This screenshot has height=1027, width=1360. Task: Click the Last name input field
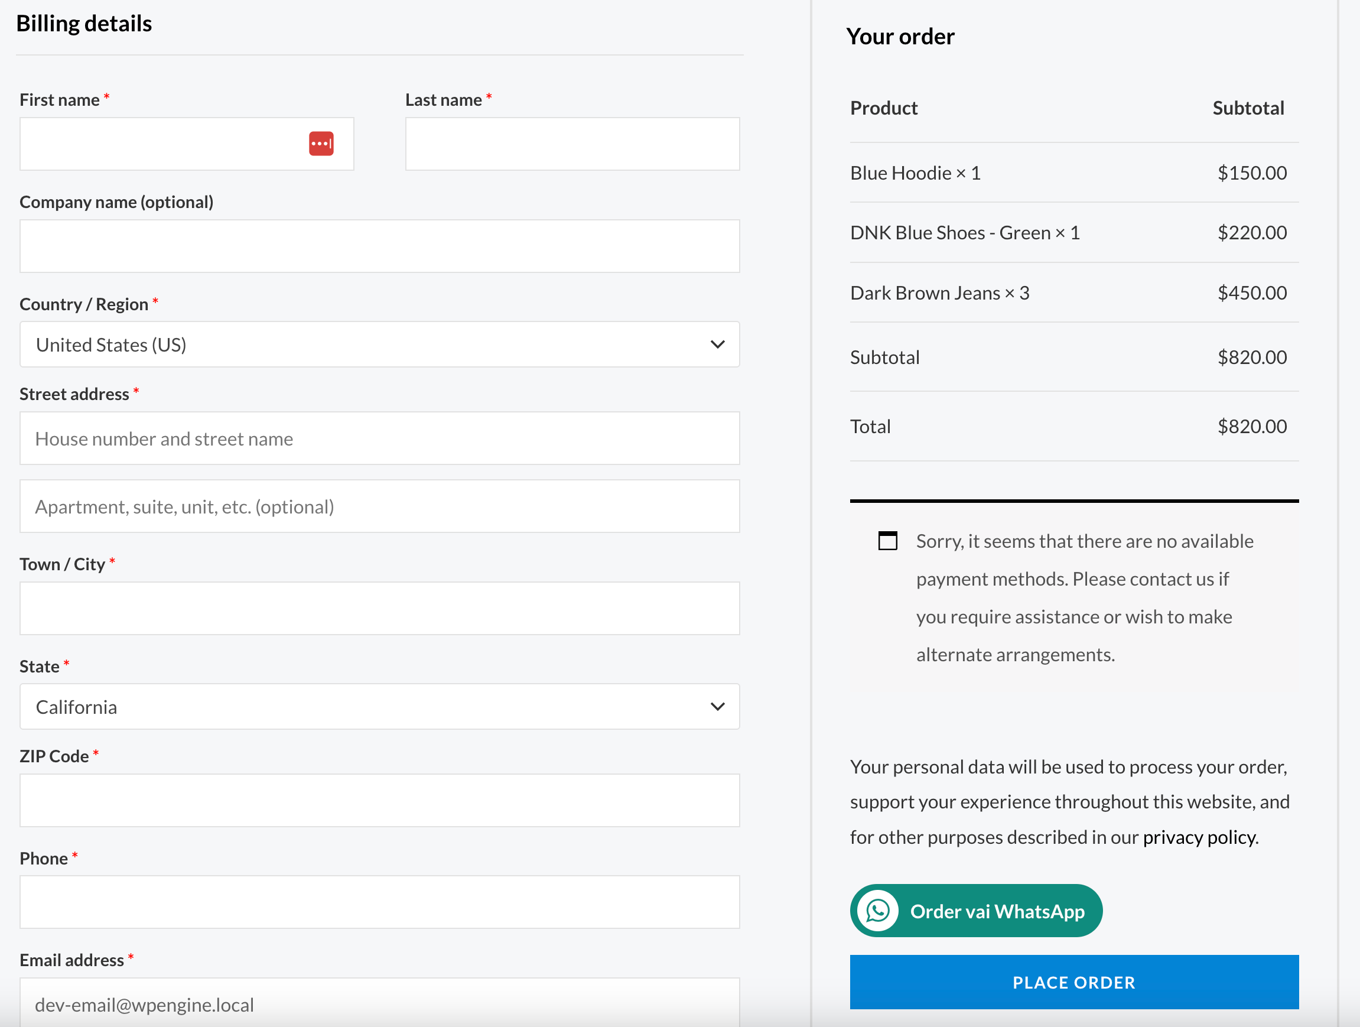tap(572, 143)
